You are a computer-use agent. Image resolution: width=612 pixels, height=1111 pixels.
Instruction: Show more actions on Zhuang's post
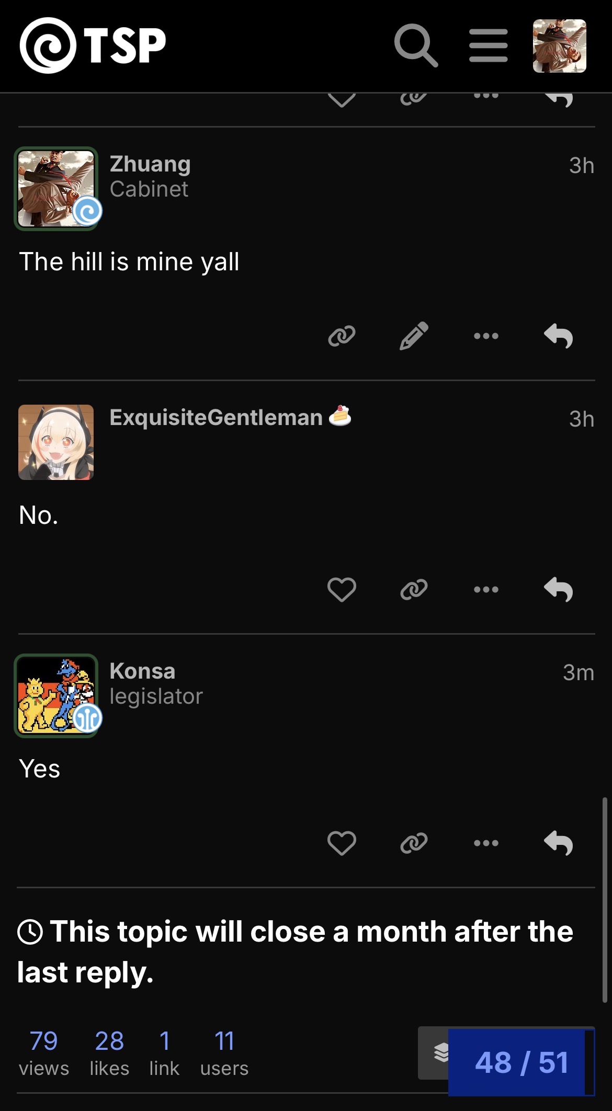486,336
